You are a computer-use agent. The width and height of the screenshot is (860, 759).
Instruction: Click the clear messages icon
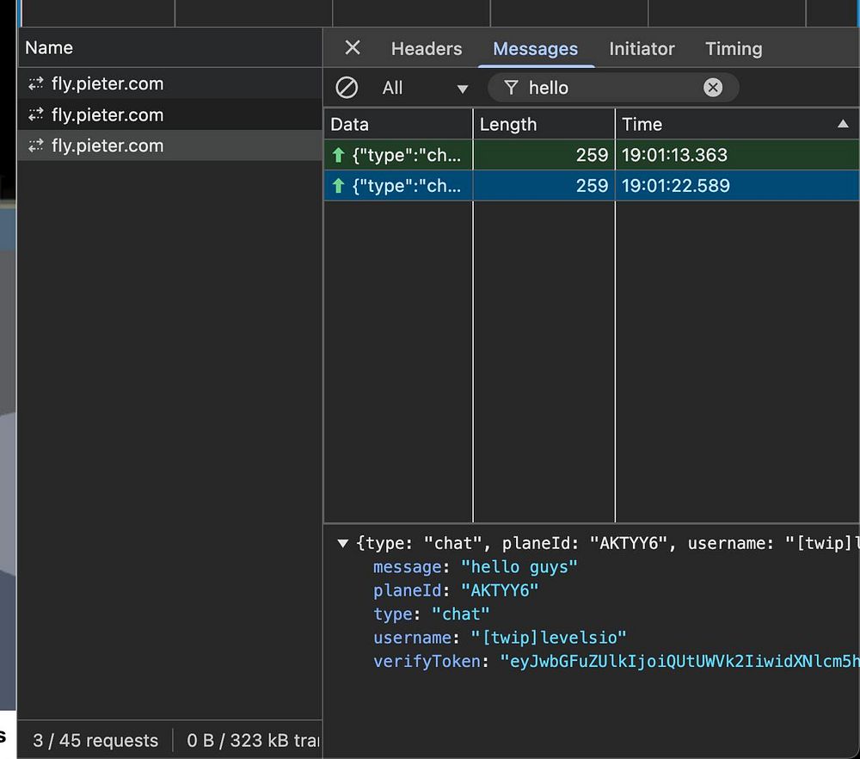click(x=347, y=88)
